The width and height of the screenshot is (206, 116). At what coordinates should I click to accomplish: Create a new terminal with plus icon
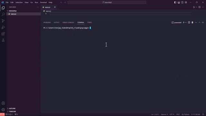pyautogui.click(x=183, y=23)
